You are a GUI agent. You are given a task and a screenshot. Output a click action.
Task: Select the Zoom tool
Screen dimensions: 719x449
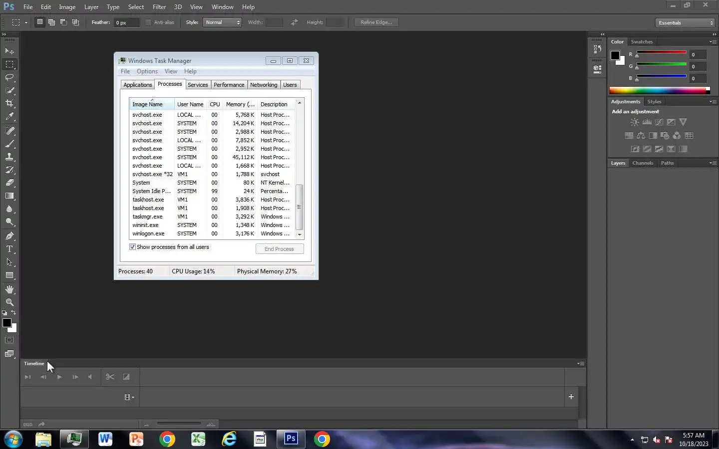(9, 302)
